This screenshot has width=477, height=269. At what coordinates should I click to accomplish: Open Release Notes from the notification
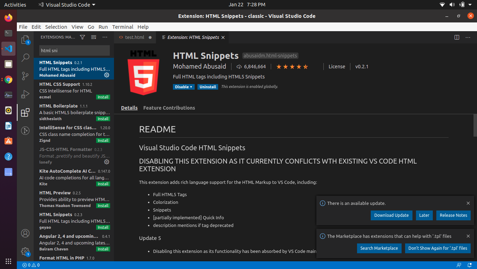pyautogui.click(x=454, y=215)
